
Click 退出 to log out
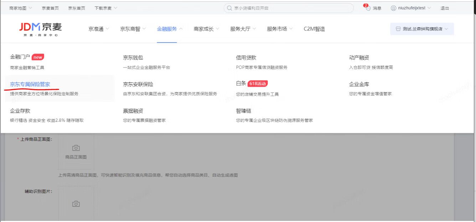click(444, 8)
